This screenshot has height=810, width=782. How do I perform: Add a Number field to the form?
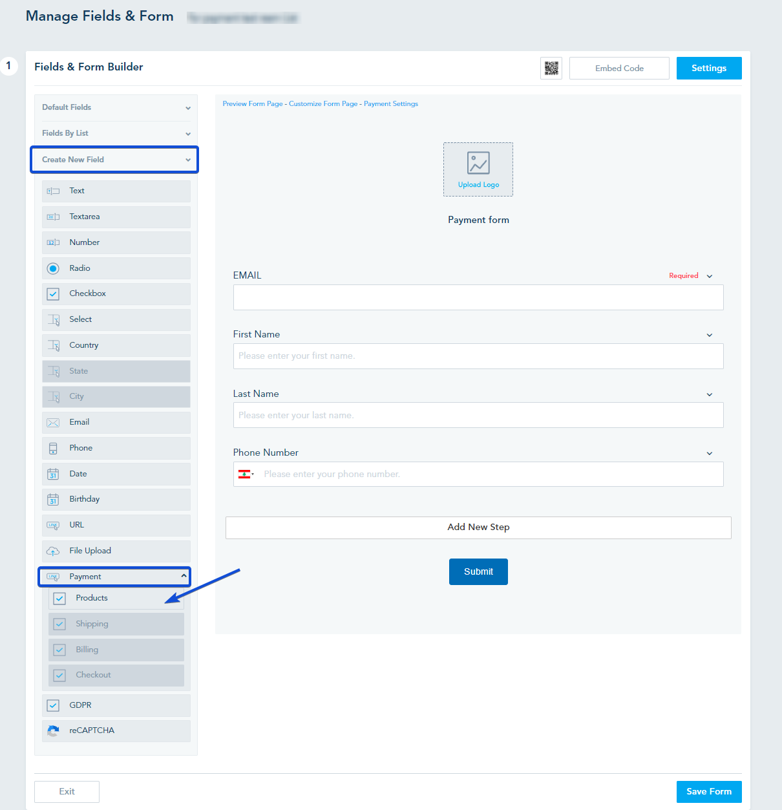coord(116,242)
